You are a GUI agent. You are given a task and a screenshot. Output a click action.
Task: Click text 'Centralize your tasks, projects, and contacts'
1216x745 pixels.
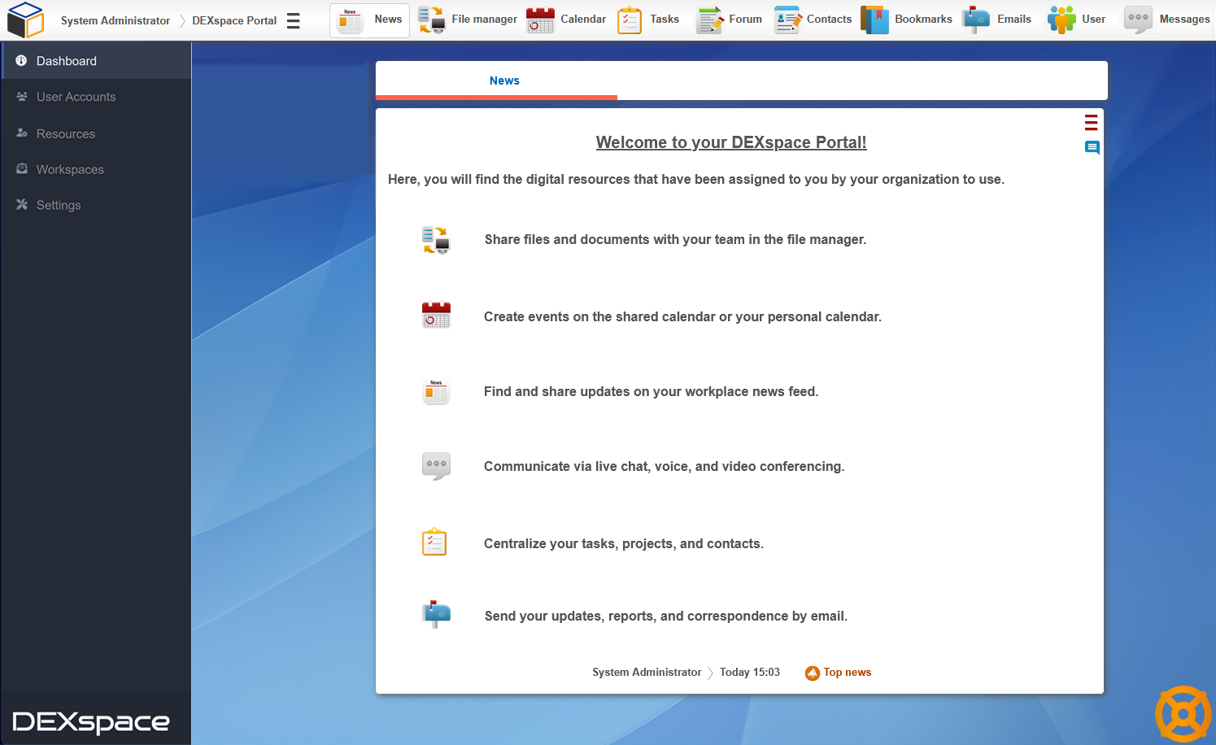[622, 544]
